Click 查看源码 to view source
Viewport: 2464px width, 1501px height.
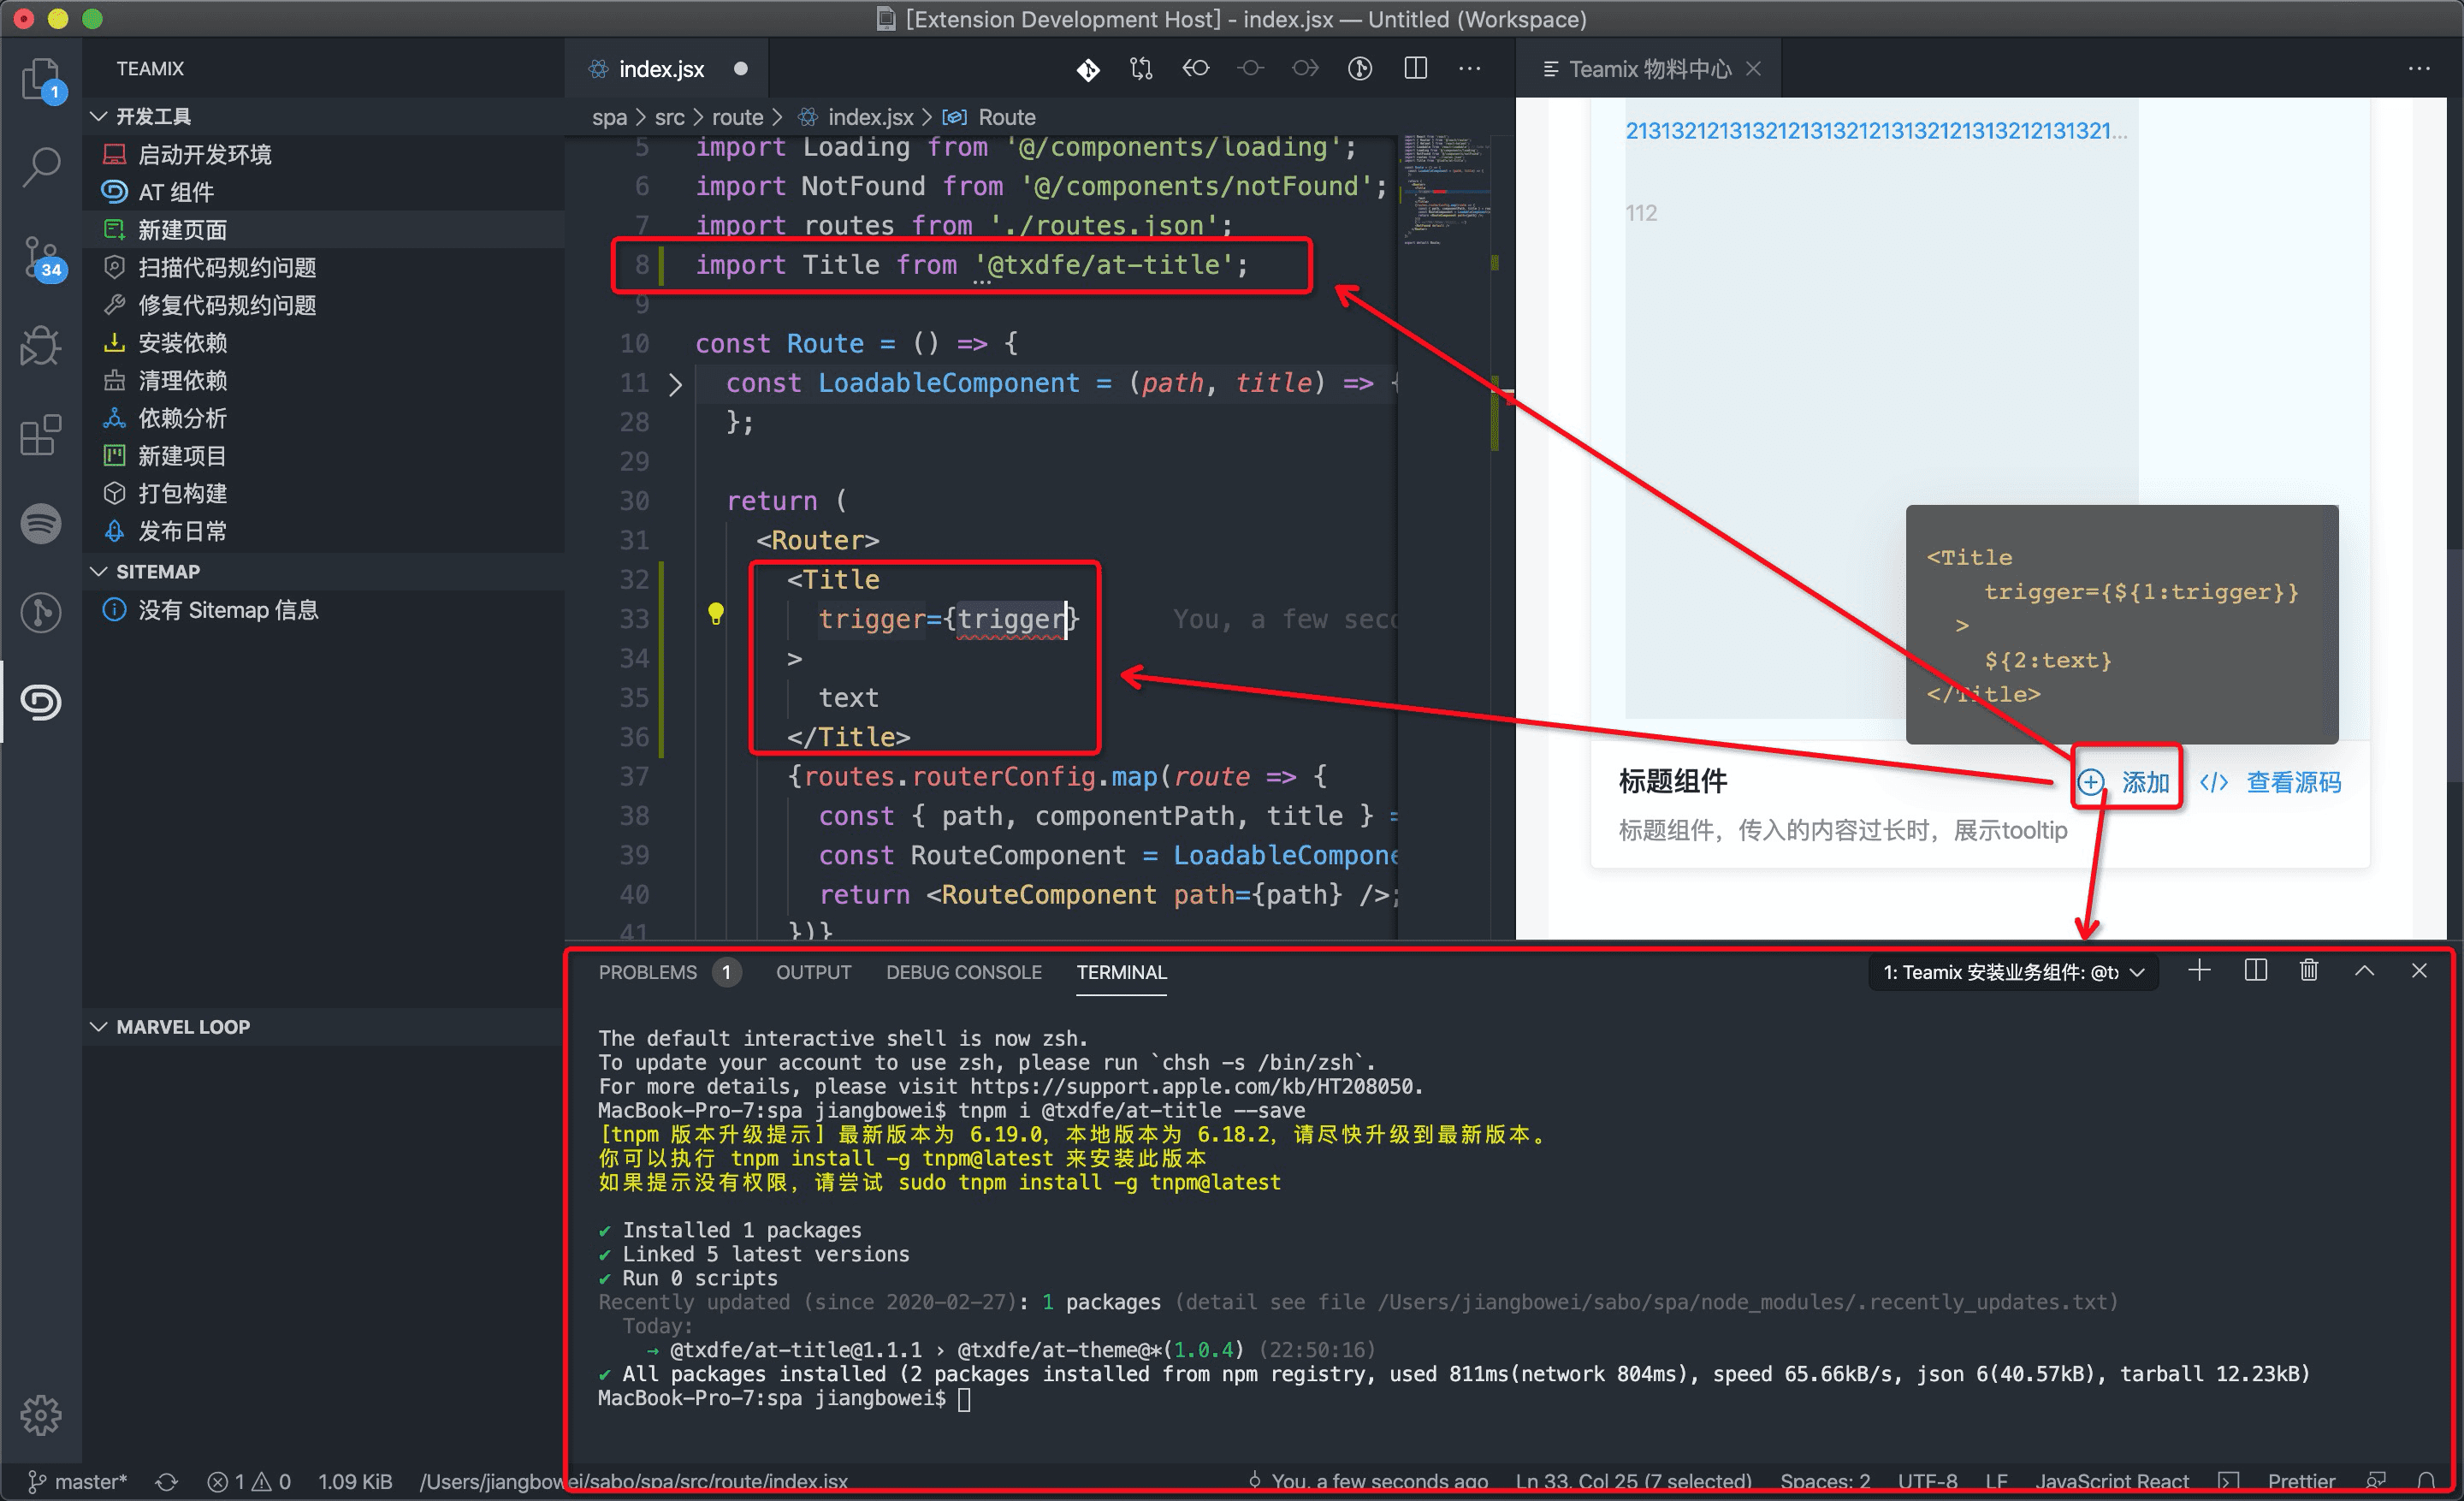pos(2271,782)
